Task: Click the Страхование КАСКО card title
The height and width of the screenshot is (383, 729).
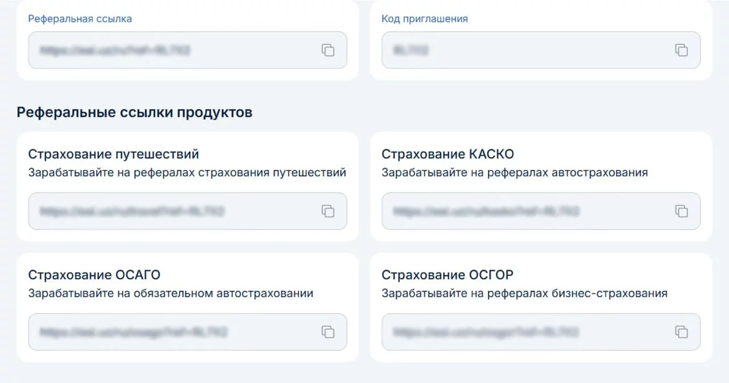Action: (x=448, y=154)
